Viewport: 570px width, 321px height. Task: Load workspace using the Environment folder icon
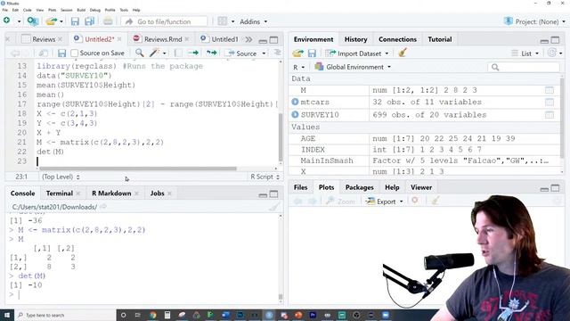coord(297,53)
